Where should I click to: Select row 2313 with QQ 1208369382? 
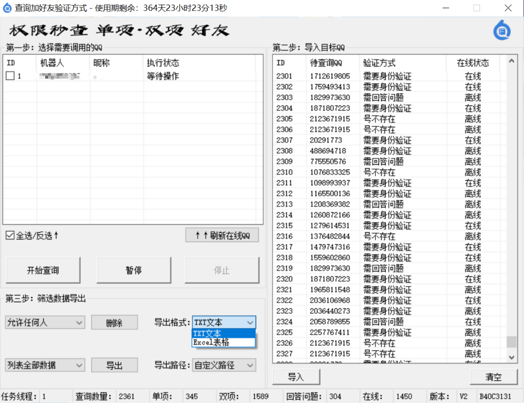click(x=389, y=204)
